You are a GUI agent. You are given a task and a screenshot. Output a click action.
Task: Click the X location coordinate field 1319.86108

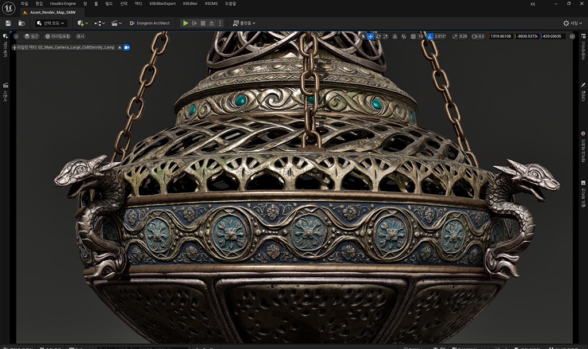click(501, 36)
